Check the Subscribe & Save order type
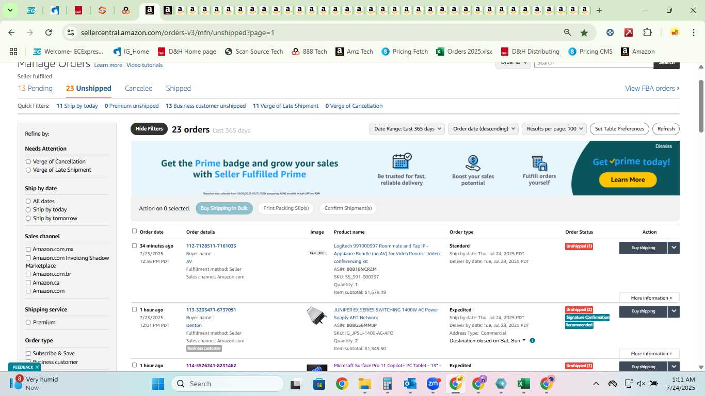The height and width of the screenshot is (396, 705). [28, 353]
